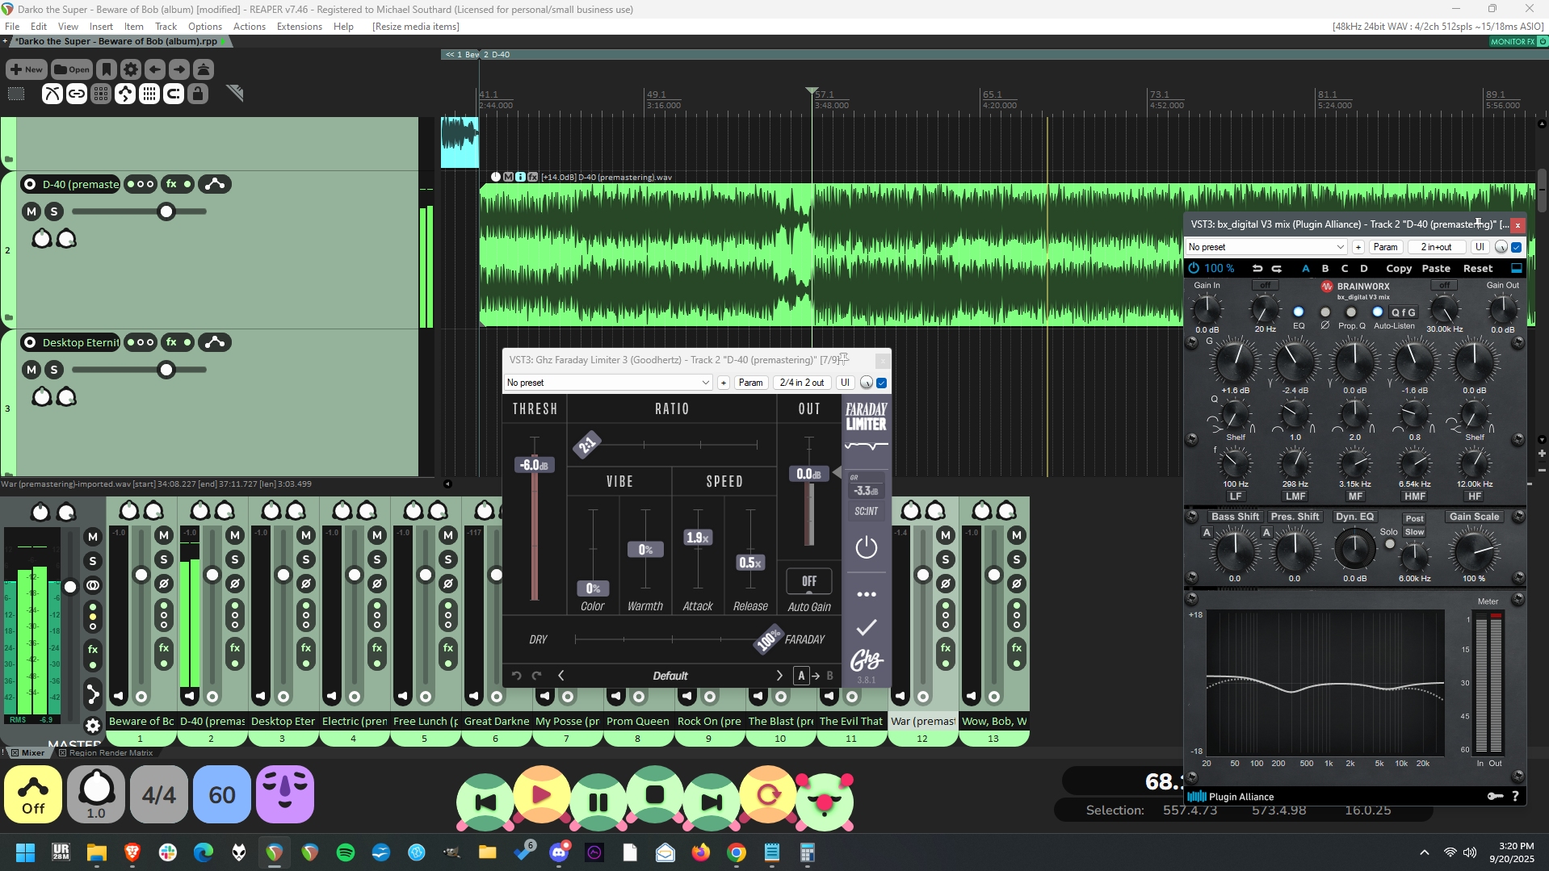This screenshot has width=1549, height=871.
Task: Open the Extensions menu
Action: (299, 27)
